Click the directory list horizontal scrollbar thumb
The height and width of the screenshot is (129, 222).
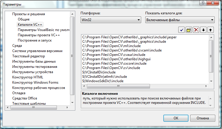[118, 86]
